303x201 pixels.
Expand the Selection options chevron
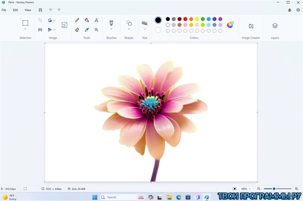coord(25,29)
